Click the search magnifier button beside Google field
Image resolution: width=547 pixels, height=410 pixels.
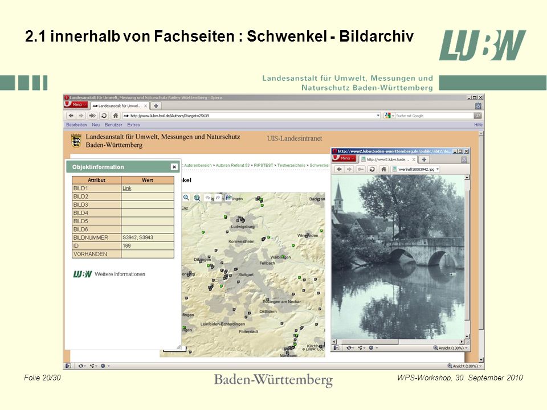(477, 116)
